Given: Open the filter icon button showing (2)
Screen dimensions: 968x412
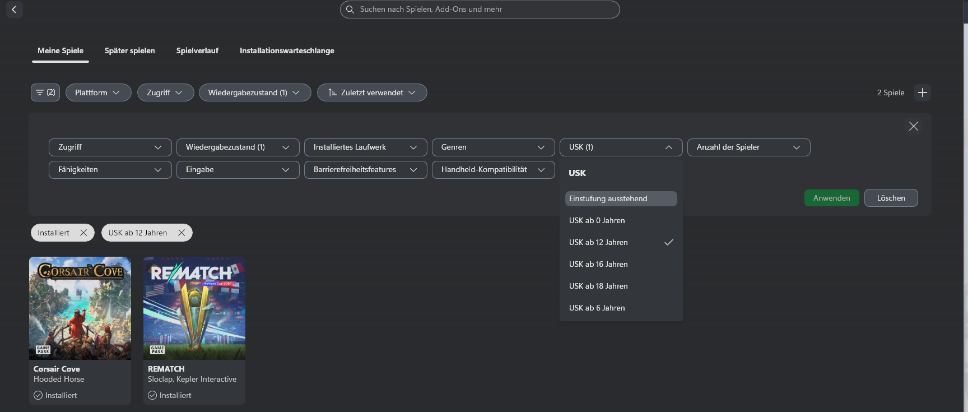Looking at the screenshot, I should (45, 92).
